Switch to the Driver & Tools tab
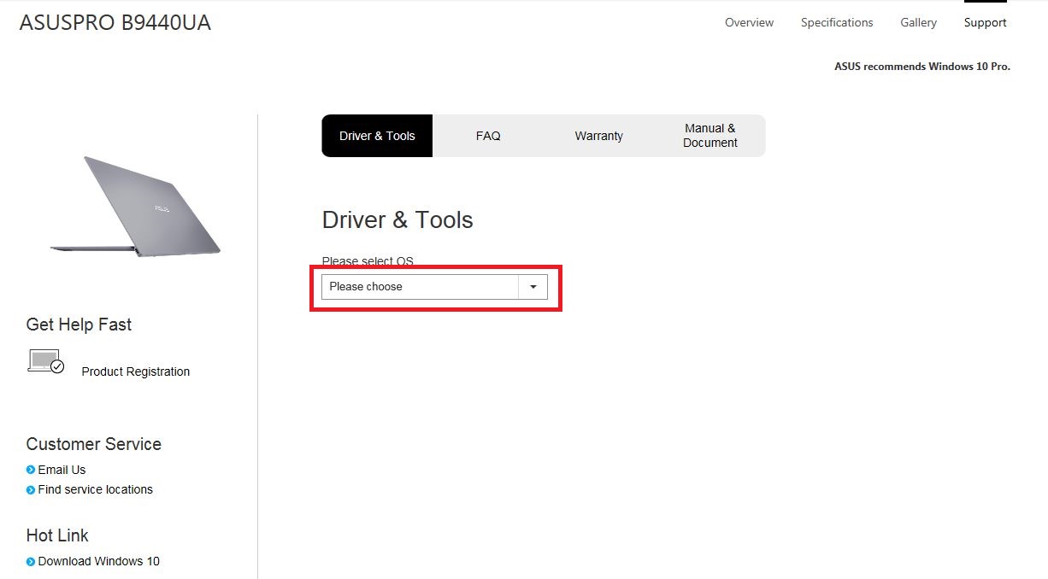Viewport: 1048px width, 579px height. pos(377,136)
